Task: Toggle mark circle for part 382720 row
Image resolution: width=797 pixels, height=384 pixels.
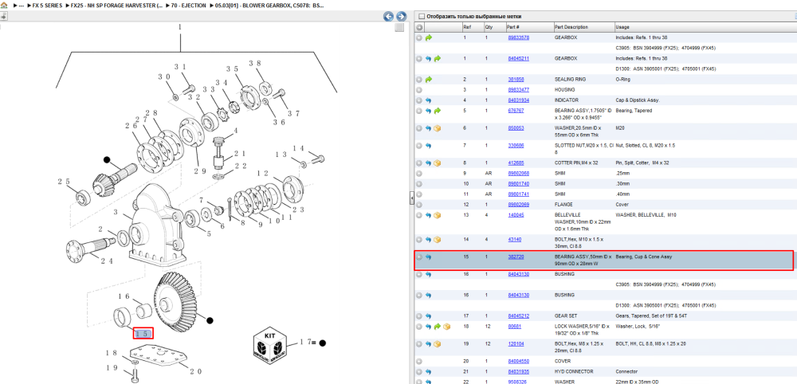Action: click(419, 257)
